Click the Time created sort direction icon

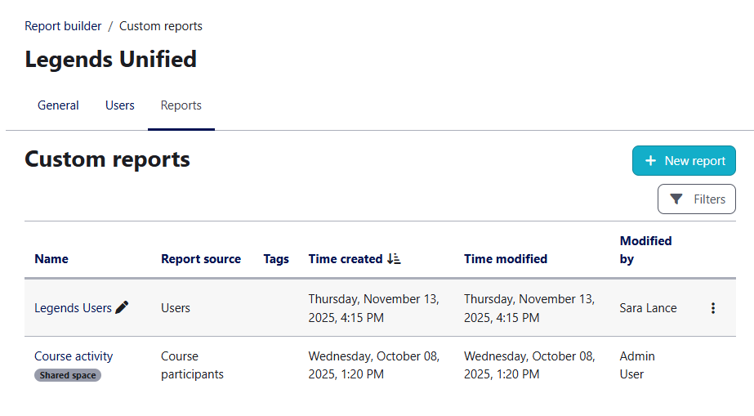pyautogui.click(x=394, y=259)
